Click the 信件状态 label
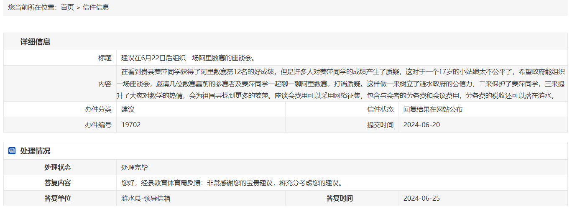Screen dimensions: 572x217 click(380, 110)
